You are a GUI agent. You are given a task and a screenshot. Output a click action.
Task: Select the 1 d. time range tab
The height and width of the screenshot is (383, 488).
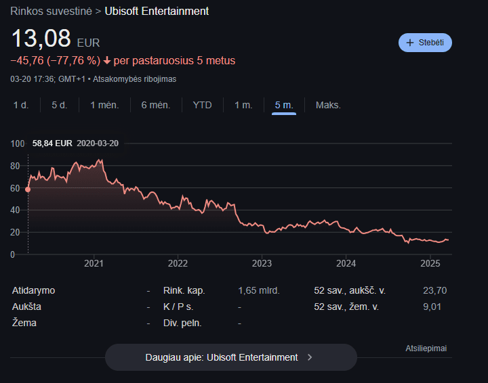[x=21, y=105]
